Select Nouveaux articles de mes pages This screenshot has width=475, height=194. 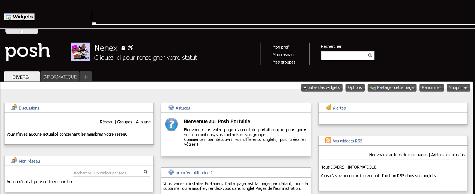(x=398, y=155)
